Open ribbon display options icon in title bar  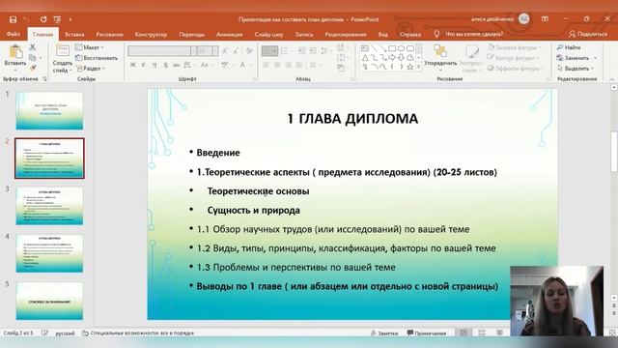click(545, 19)
